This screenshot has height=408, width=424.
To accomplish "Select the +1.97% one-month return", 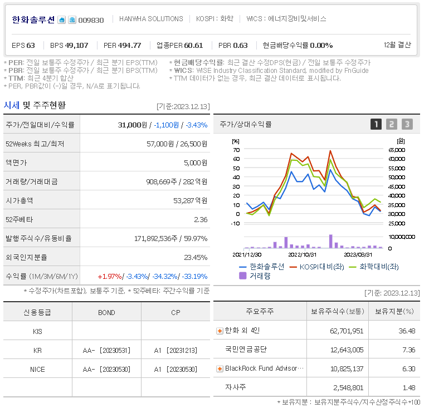I will (x=110, y=277).
